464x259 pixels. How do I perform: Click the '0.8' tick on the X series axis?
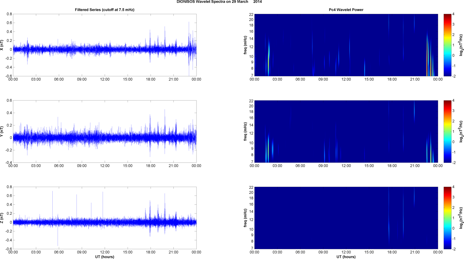pyautogui.click(x=9, y=14)
